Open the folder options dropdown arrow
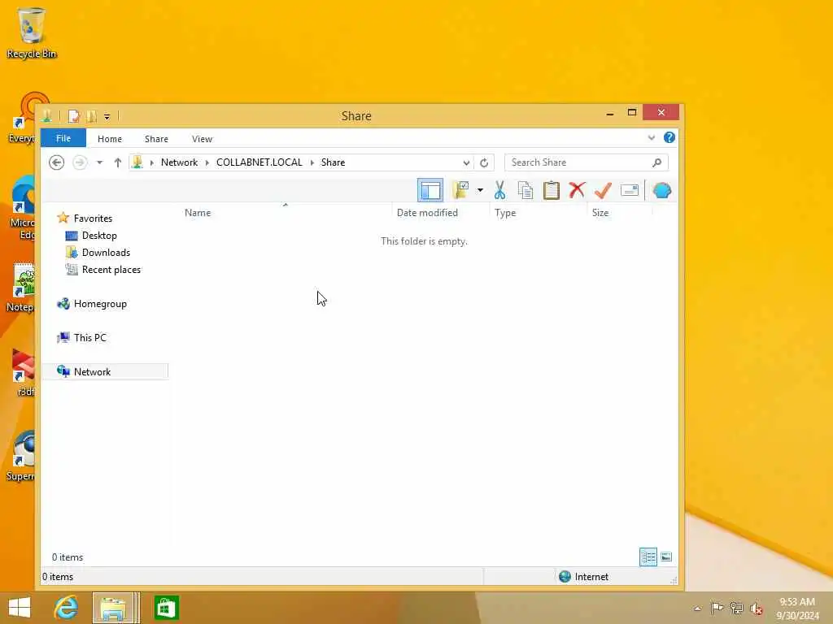Image resolution: width=833 pixels, height=624 pixels. tap(480, 190)
